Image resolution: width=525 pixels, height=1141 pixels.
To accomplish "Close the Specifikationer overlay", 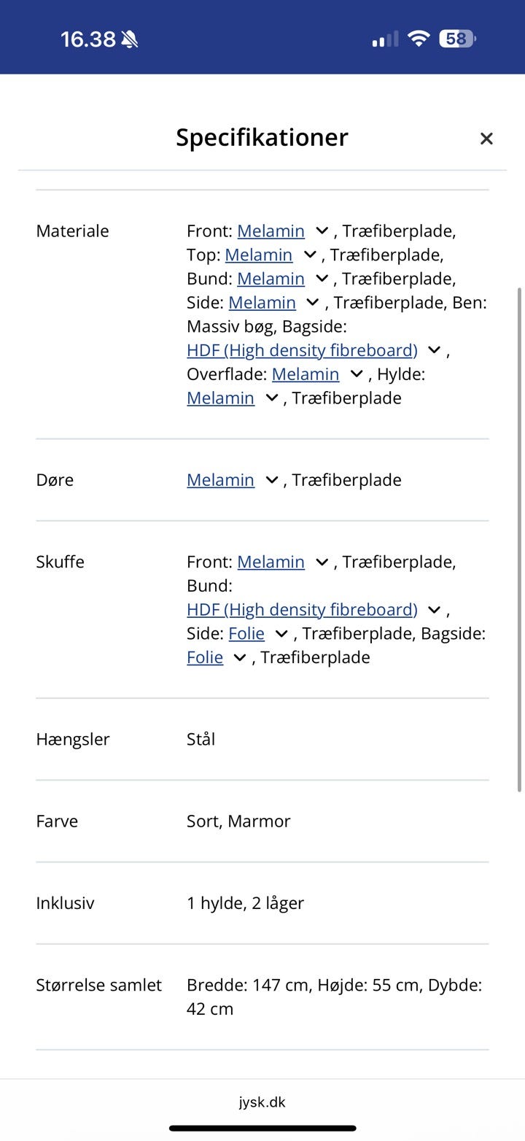I will 486,138.
